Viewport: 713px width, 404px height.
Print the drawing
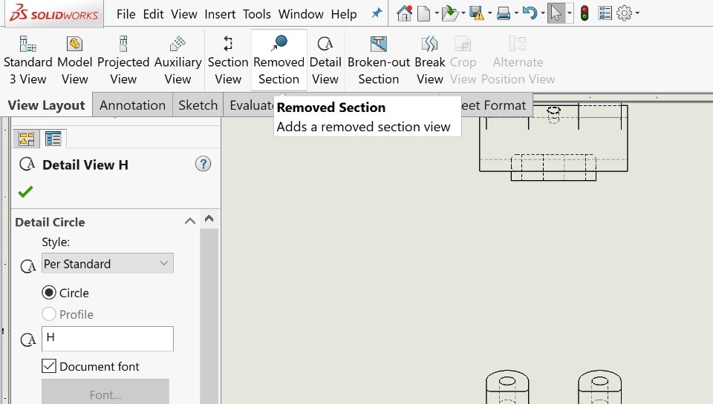(504, 13)
